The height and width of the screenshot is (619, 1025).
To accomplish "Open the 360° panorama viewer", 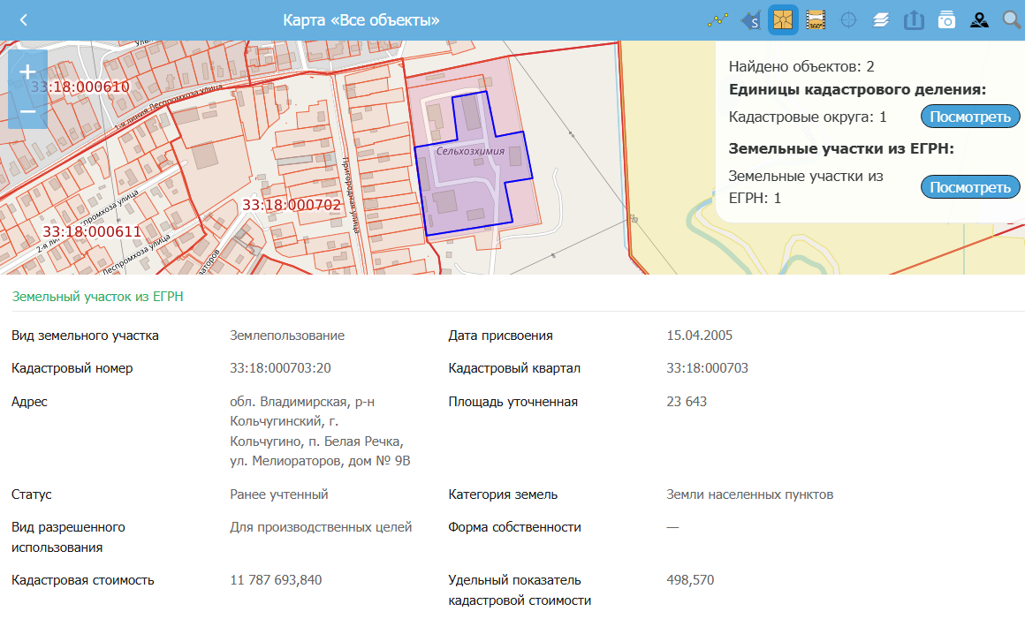I will point(816,19).
